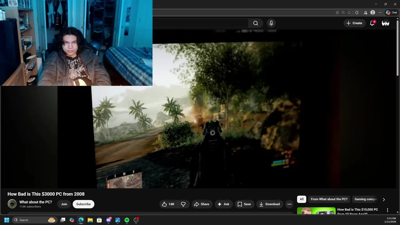Click the 116K subscribers text
Viewport: 400px width, 225px height.
point(30,207)
